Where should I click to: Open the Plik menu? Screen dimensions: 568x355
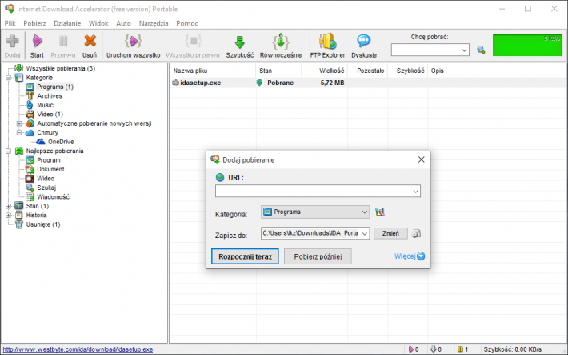pos(10,23)
